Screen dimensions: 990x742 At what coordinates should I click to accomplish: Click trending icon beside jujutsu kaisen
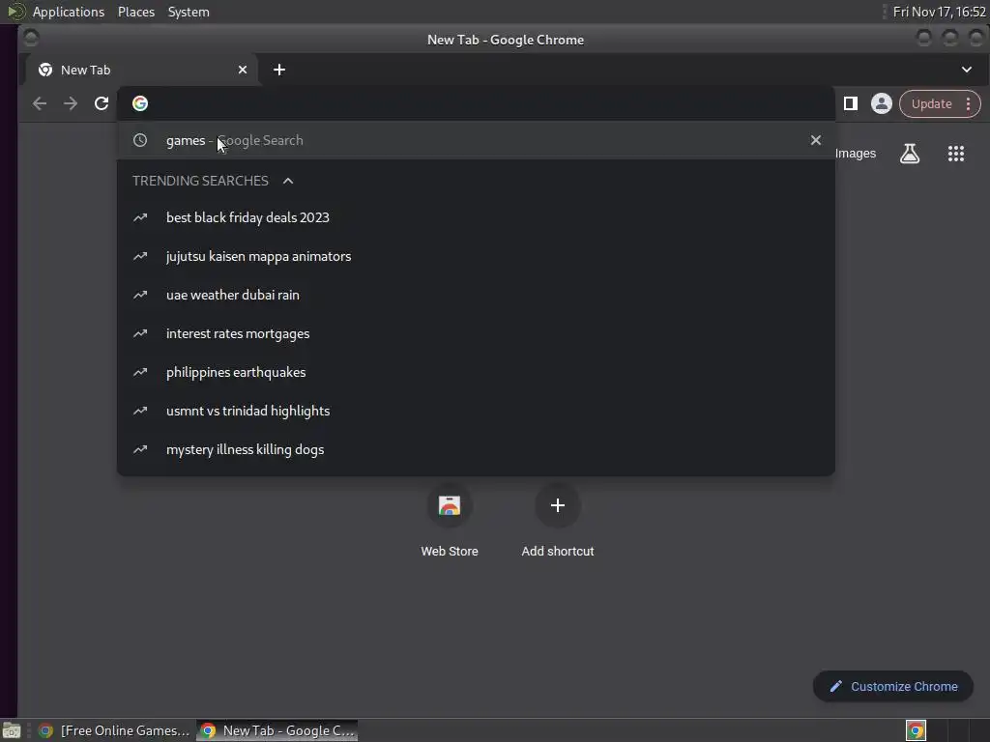[x=140, y=256]
